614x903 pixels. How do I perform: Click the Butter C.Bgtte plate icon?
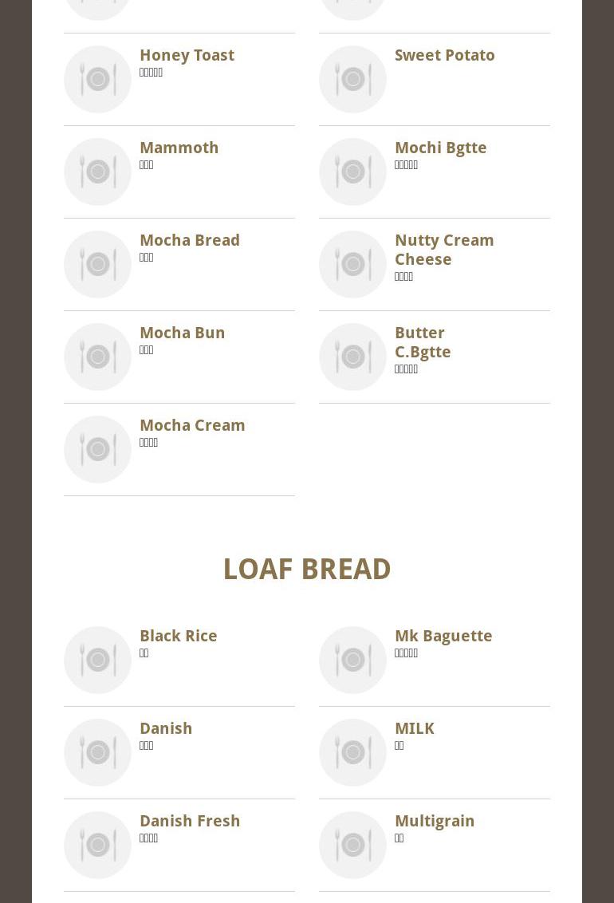(352, 357)
